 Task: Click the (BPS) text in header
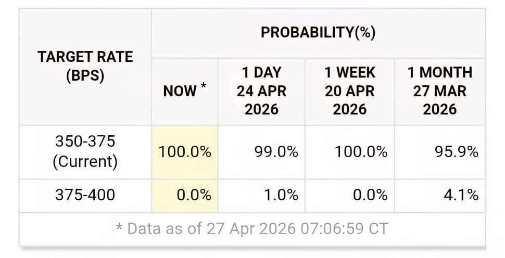tap(85, 76)
